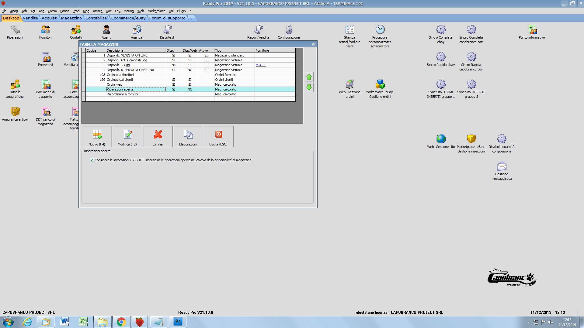Screen dimensions: 584x328
Task: Open the Anag menu
Action: click(14, 11)
